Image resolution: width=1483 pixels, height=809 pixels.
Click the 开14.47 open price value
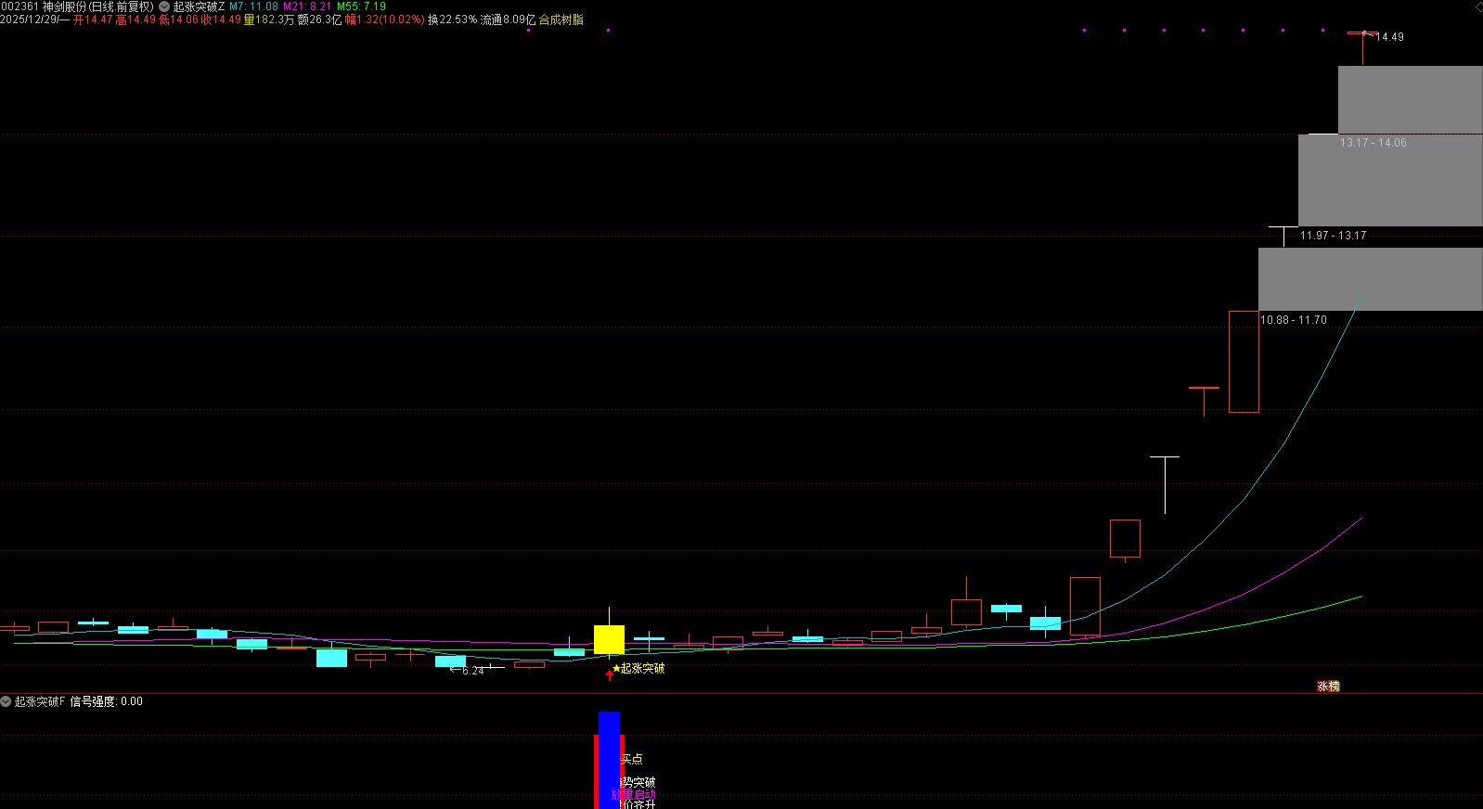(x=93, y=19)
